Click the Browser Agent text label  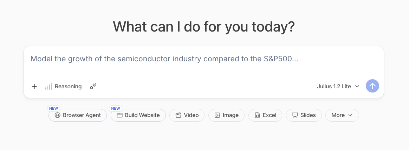coord(82,115)
